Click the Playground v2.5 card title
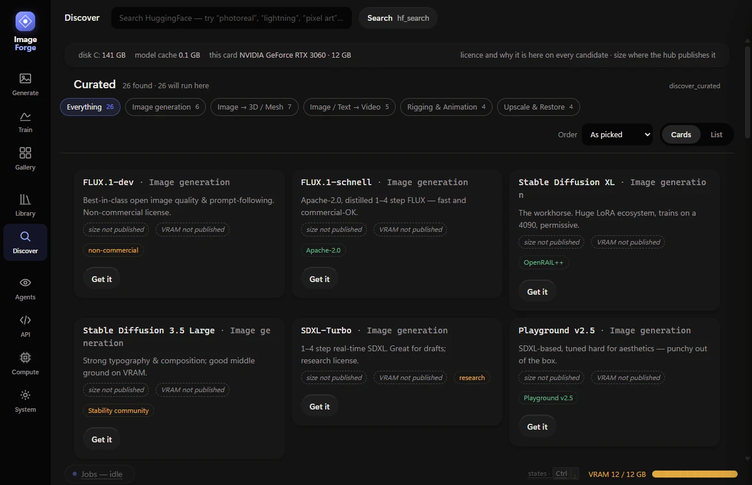The image size is (752, 485). (x=557, y=330)
